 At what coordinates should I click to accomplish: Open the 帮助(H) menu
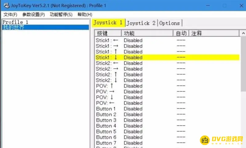click(x=85, y=14)
